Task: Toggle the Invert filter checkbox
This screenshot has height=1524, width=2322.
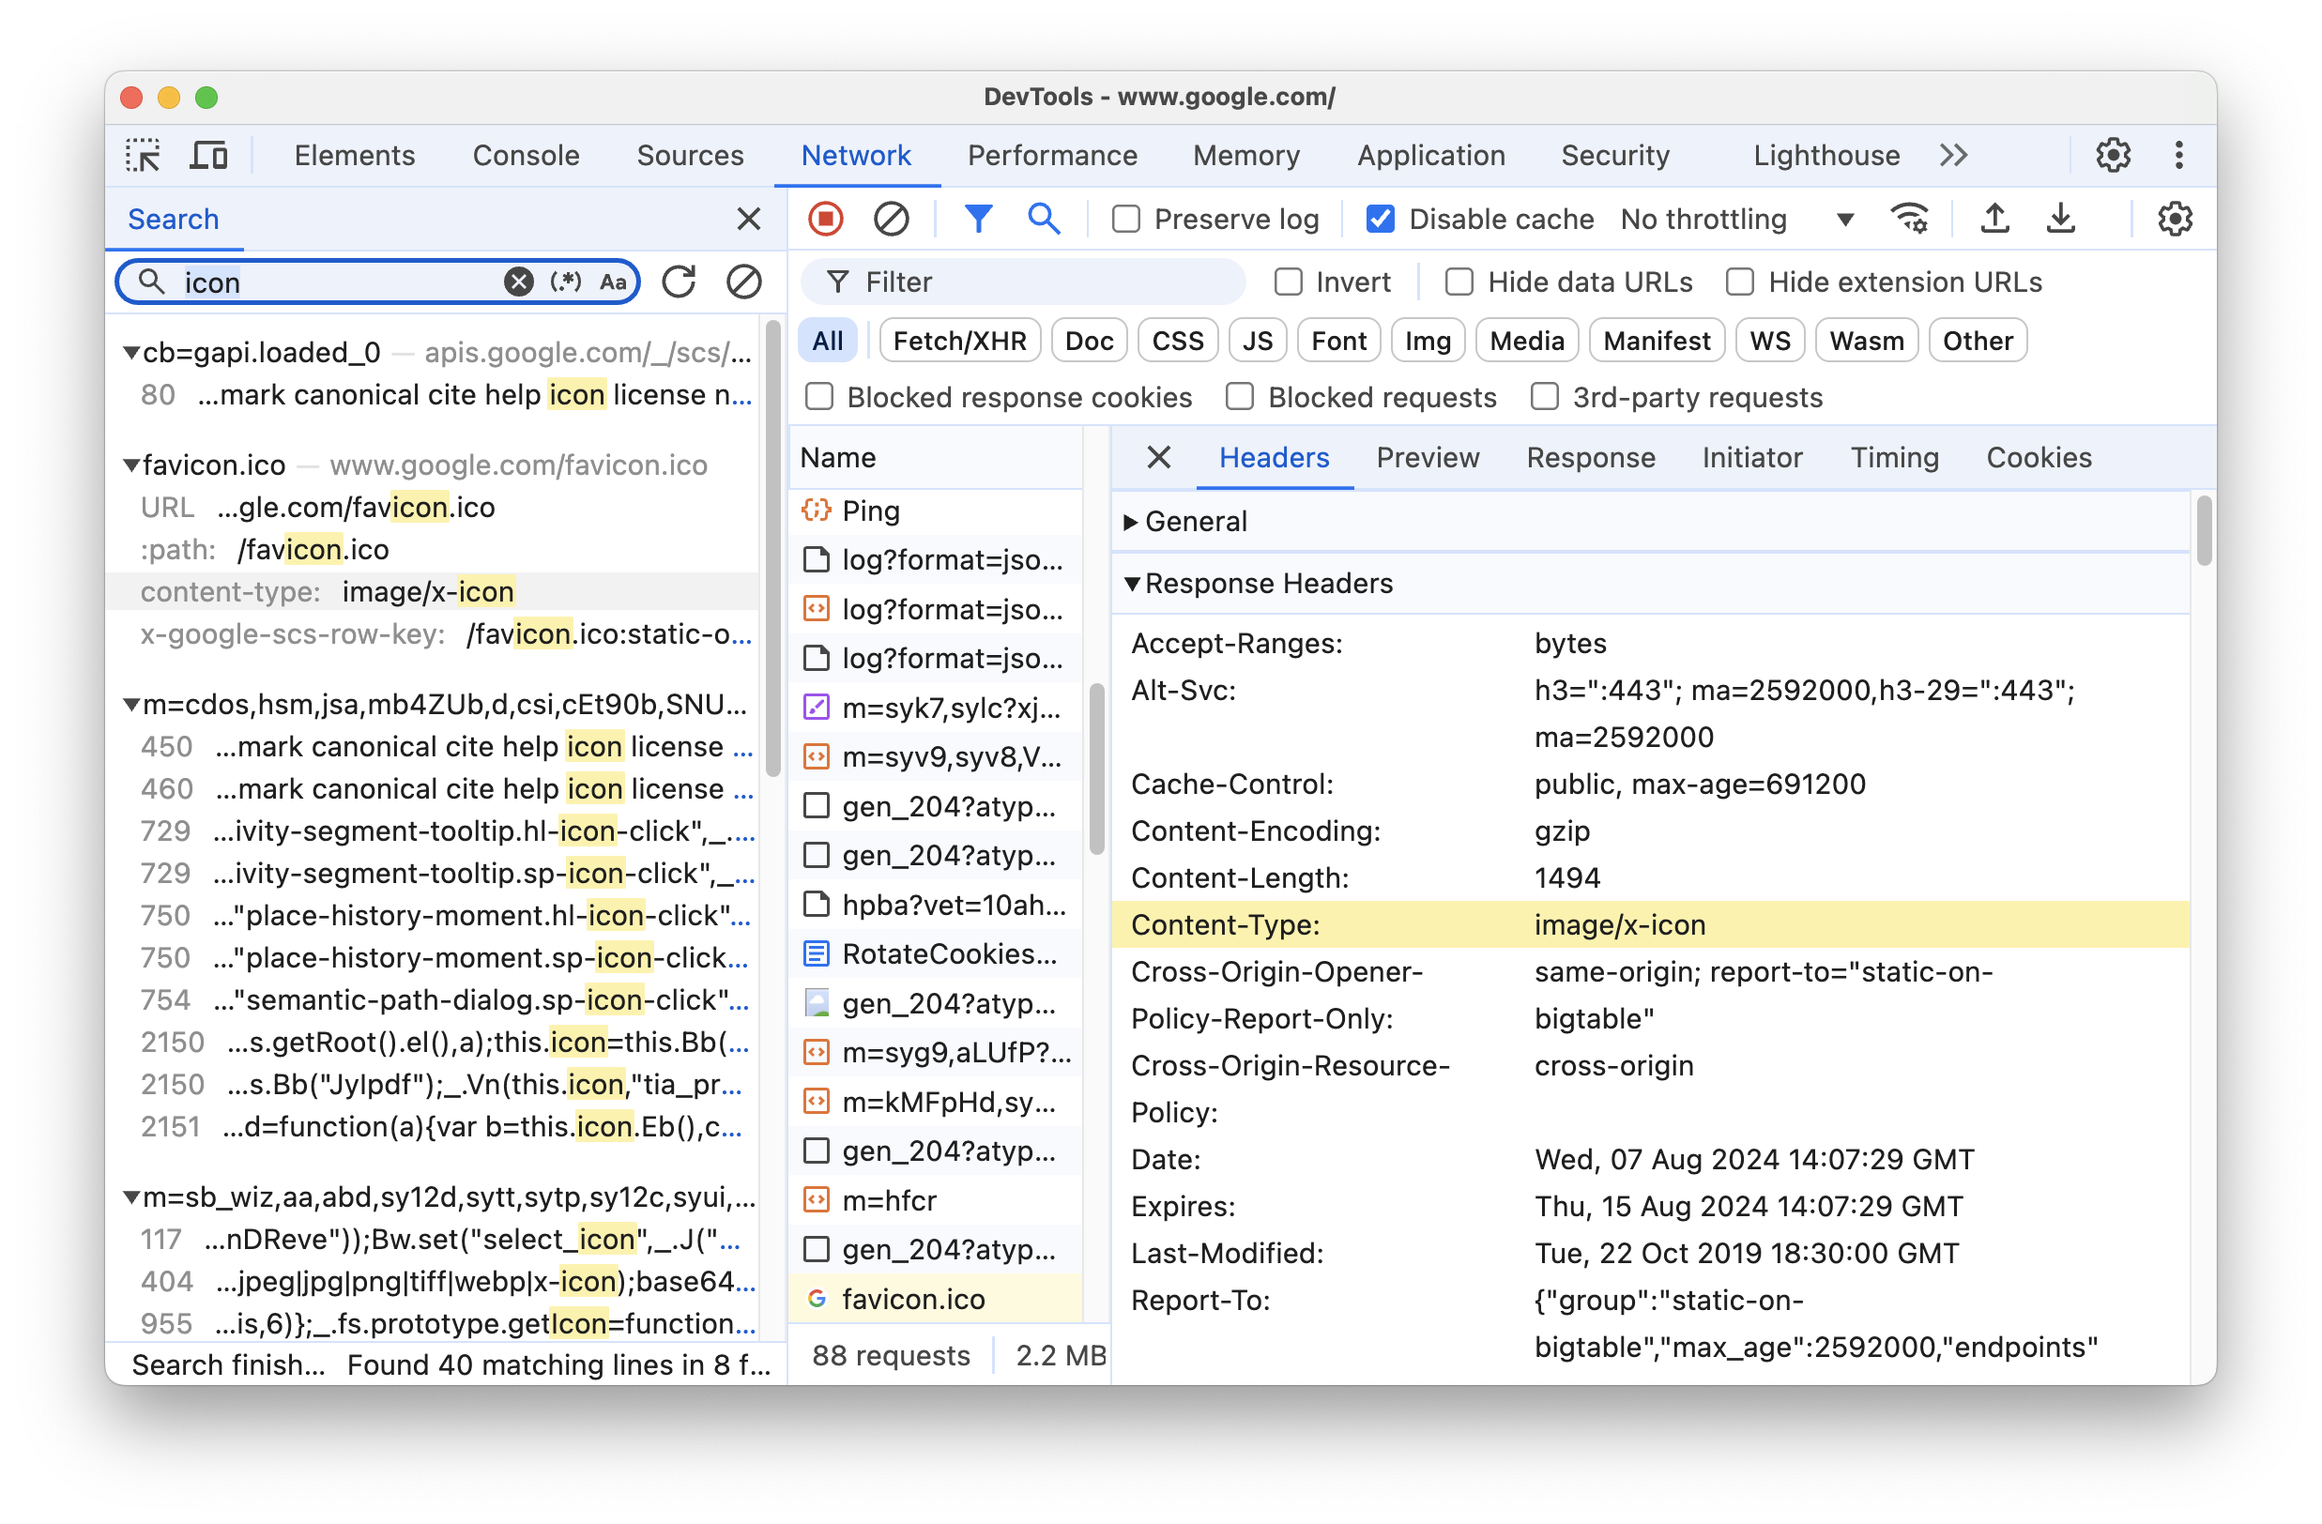Action: click(1290, 281)
